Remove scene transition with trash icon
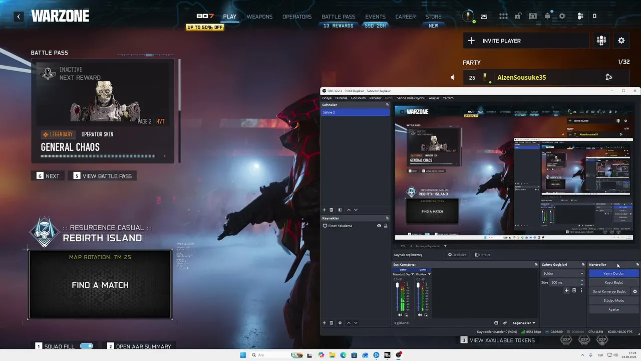 point(574,290)
